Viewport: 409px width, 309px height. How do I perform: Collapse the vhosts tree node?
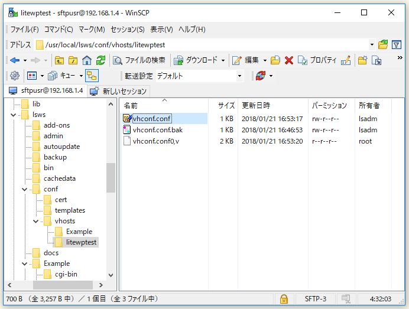[35, 221]
